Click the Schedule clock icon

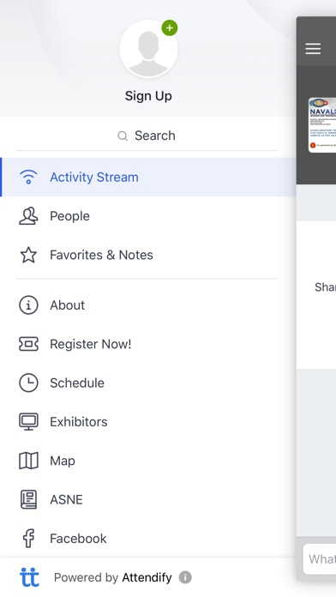[x=28, y=383]
